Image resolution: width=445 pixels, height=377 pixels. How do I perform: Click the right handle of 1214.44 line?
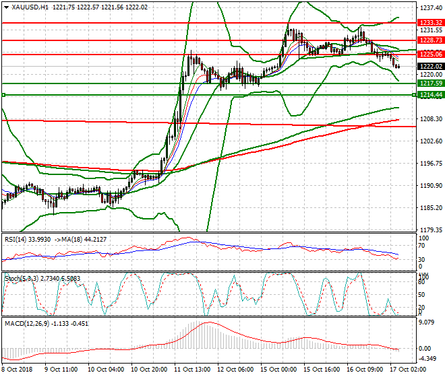click(x=415, y=95)
